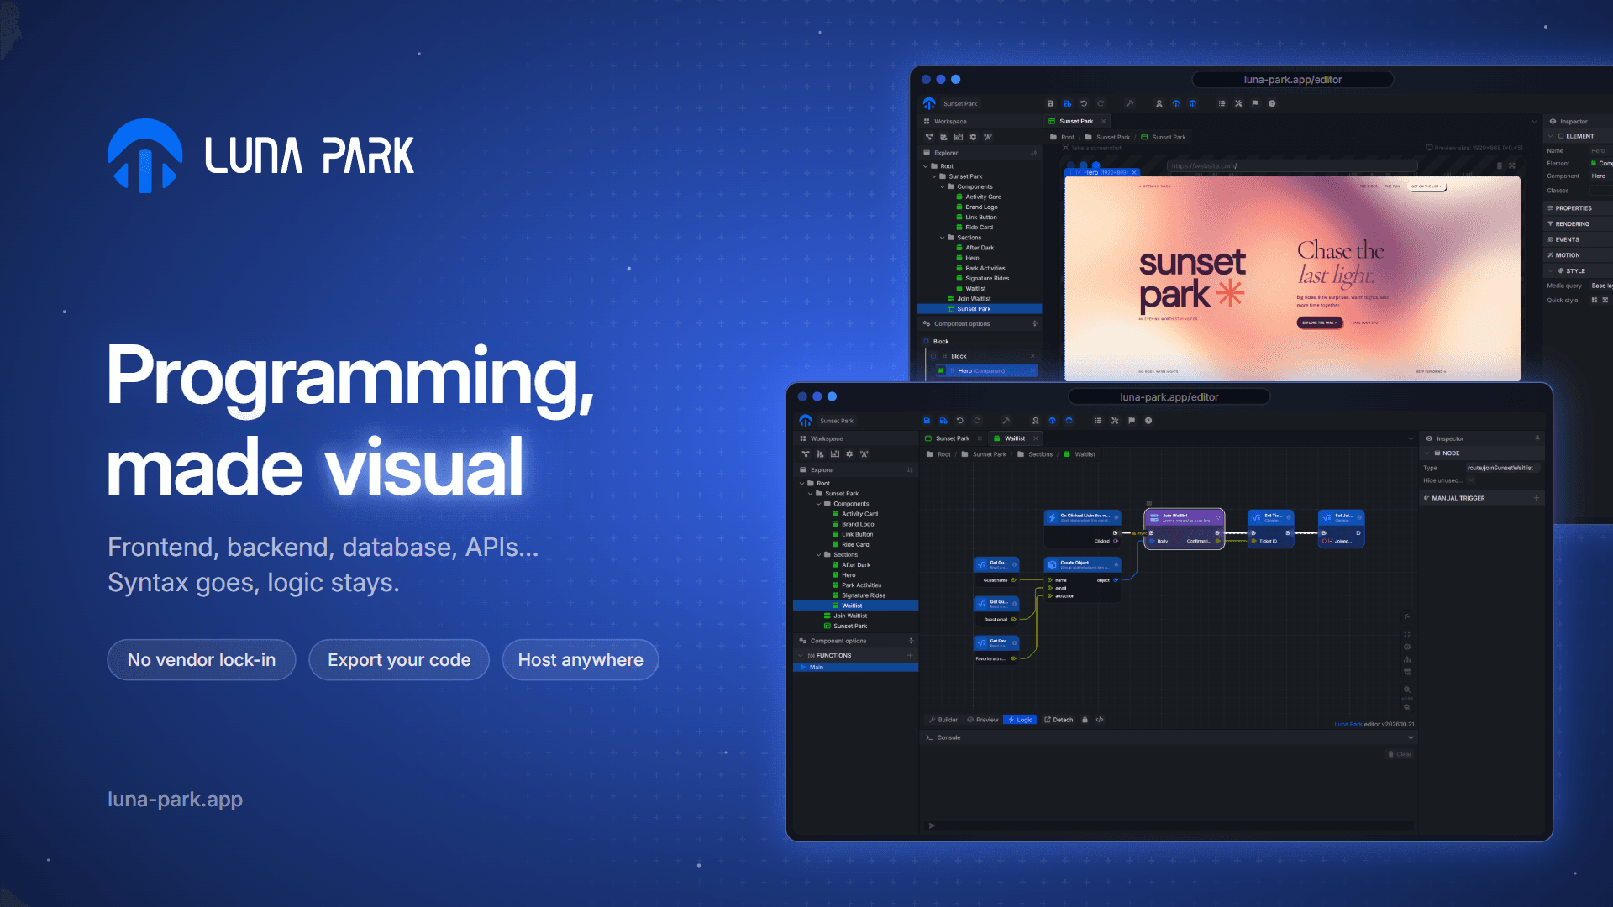Click the help icon in back editor window
1613x907 pixels.
pyautogui.click(x=1272, y=103)
